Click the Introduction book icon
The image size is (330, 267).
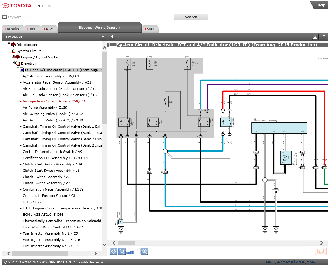coord(13,45)
